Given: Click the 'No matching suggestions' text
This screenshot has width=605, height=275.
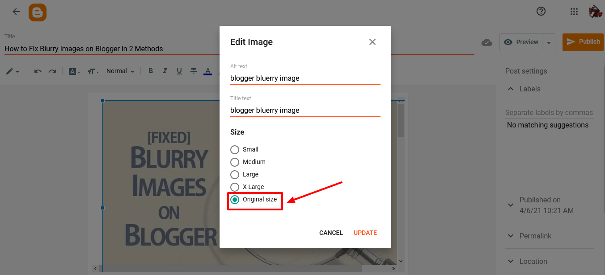Looking at the screenshot, I should coord(548,125).
